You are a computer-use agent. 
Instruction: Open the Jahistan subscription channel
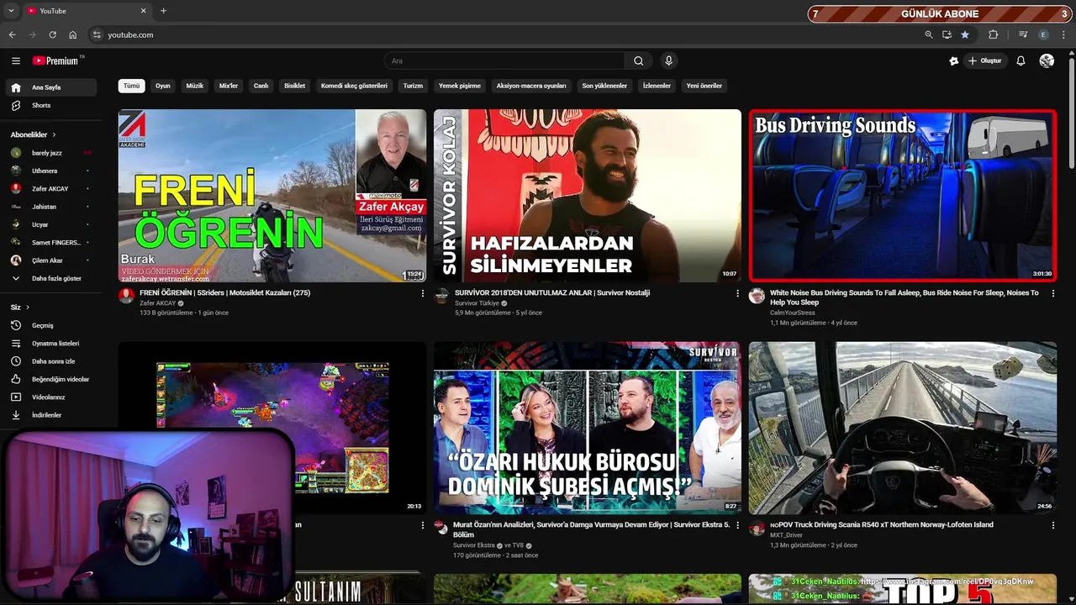click(50, 207)
